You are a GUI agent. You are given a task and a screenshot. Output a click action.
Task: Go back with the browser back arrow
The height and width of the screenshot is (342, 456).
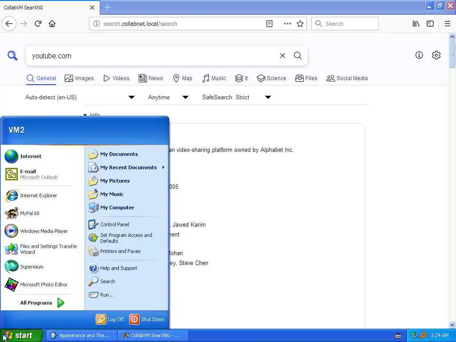[x=9, y=24]
